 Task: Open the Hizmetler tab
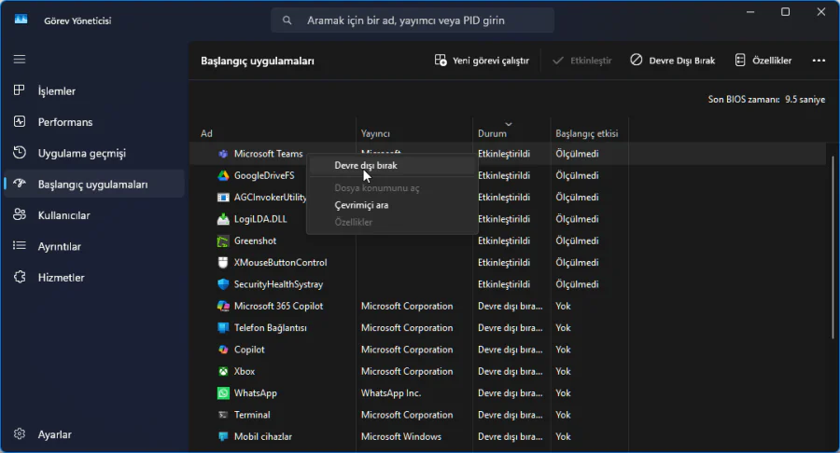(x=94, y=277)
